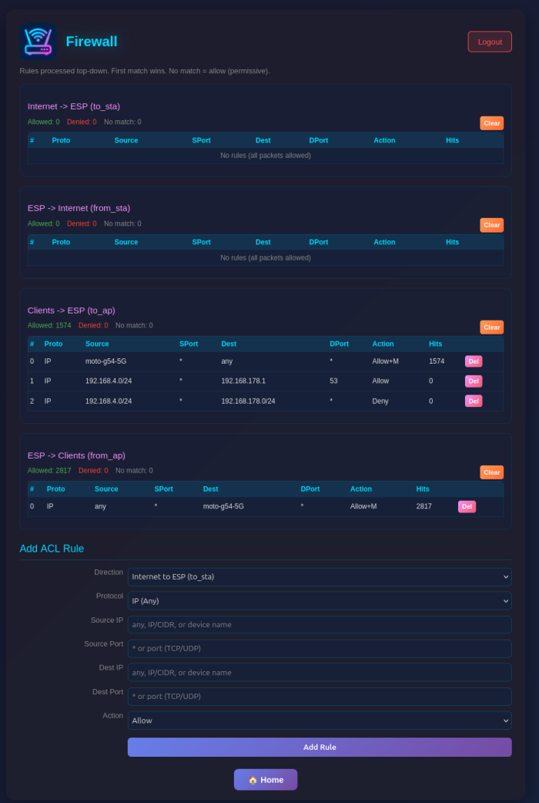
Task: Delete the to_ap rule with 1574 hits
Action: pos(474,361)
